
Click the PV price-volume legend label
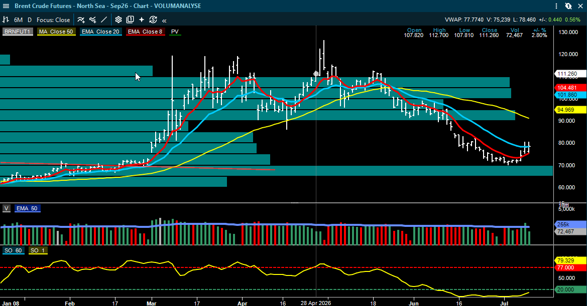(175, 32)
